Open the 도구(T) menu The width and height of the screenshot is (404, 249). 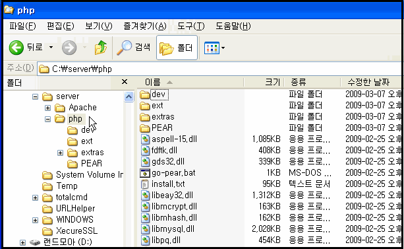pos(191,26)
